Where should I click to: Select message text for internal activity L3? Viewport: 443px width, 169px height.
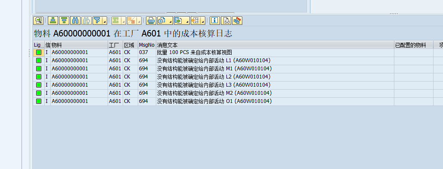[214, 85]
